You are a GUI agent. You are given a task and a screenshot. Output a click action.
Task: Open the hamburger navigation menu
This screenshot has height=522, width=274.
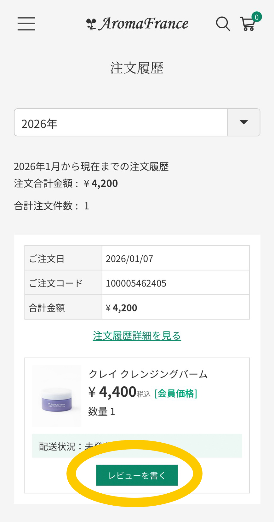26,24
